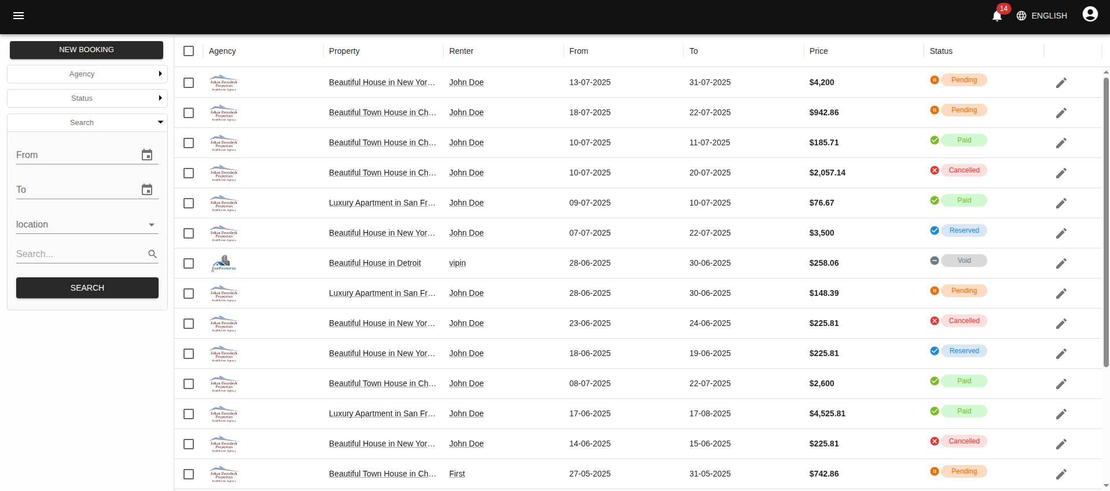The image size is (1110, 491).
Task: Click agency logo in the $4,200 row
Action: [224, 83]
